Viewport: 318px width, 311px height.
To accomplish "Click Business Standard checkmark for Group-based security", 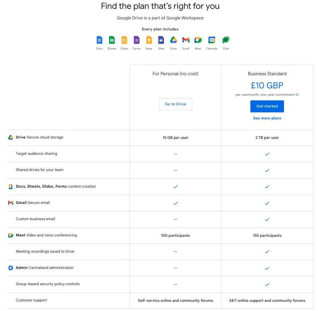I will pos(267,284).
